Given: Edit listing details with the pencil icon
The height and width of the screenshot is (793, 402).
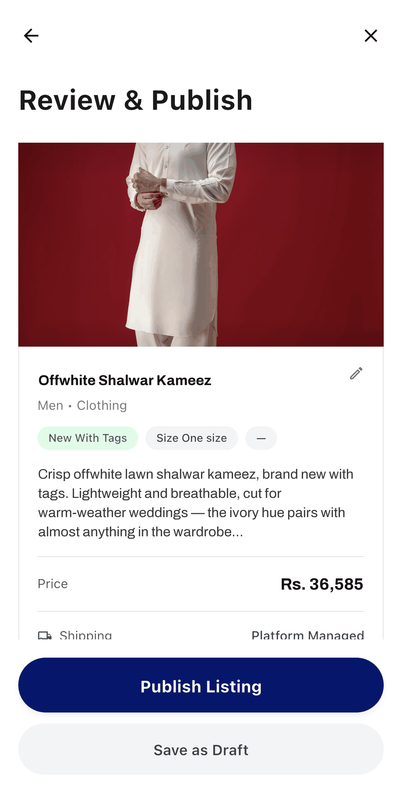Looking at the screenshot, I should [x=356, y=373].
